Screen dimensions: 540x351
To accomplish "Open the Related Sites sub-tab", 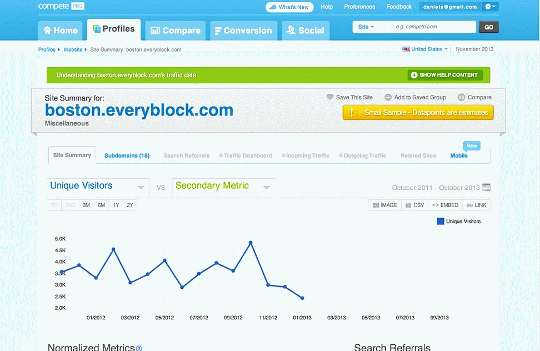I will (418, 156).
